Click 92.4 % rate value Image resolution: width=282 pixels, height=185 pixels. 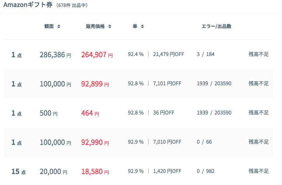[x=136, y=54]
